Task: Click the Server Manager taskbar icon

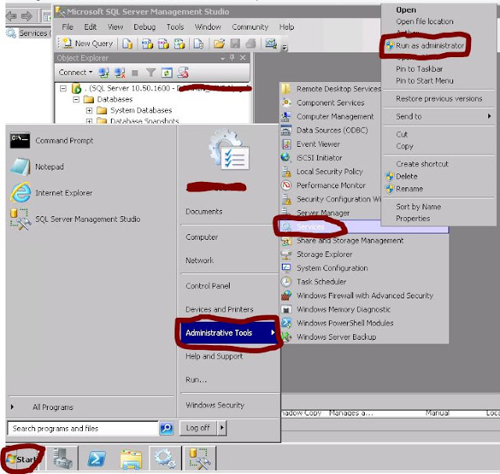Action: [x=62, y=458]
